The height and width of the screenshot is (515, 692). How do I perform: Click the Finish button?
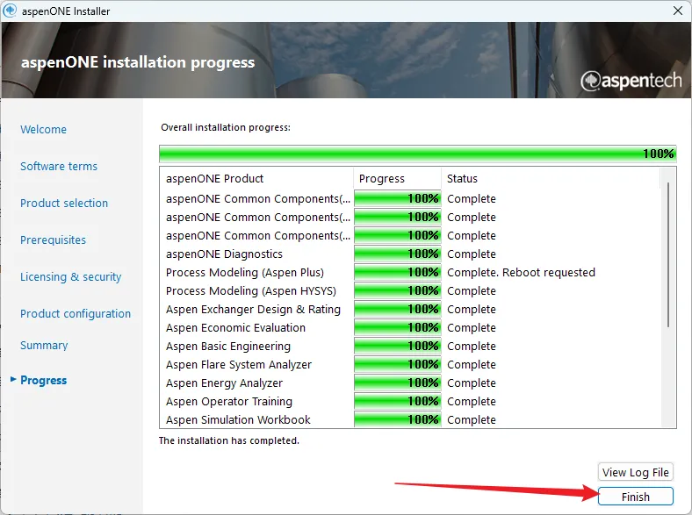[636, 497]
